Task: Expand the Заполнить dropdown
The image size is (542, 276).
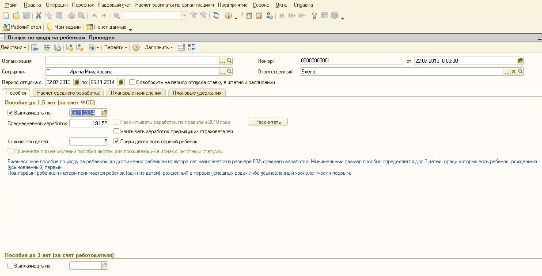Action: pos(159,47)
